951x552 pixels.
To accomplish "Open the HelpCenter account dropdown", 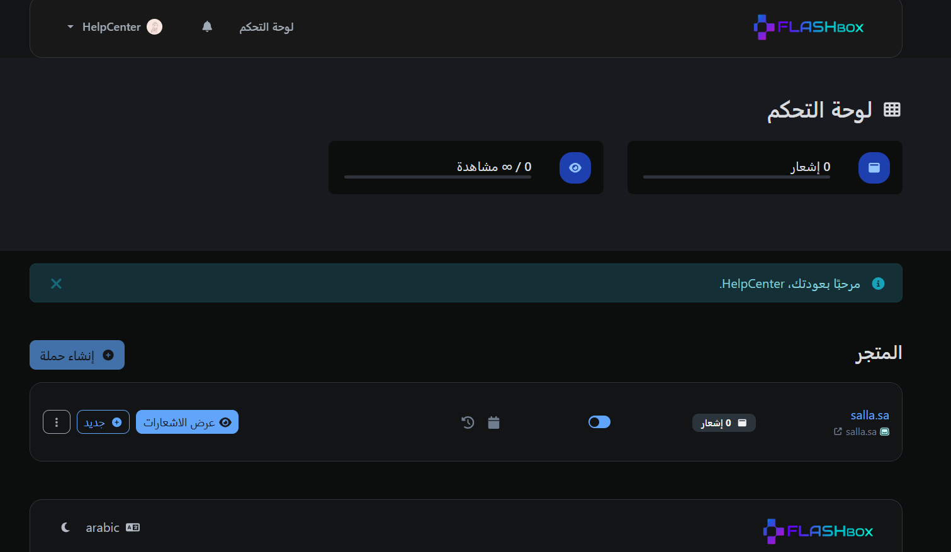I will tap(113, 26).
